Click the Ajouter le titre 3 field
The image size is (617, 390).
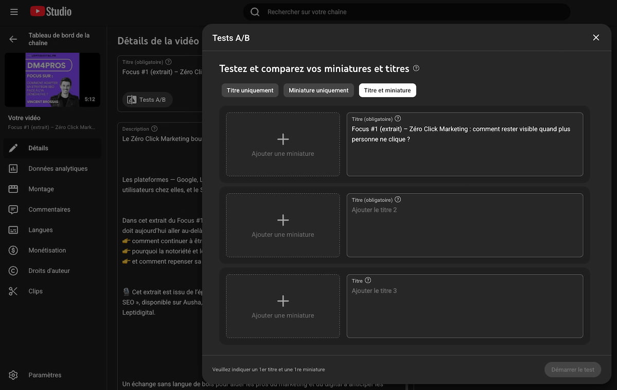(465, 306)
